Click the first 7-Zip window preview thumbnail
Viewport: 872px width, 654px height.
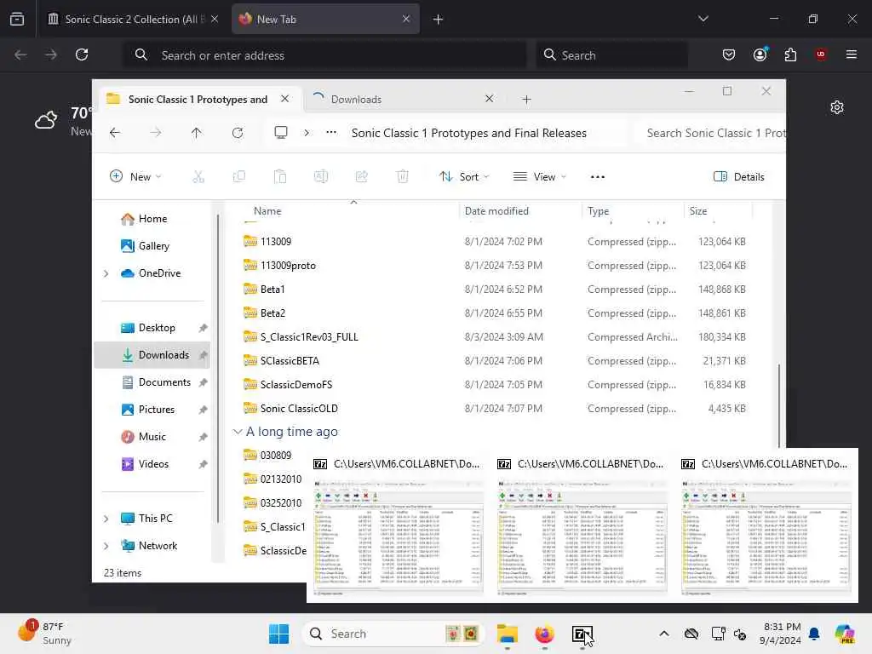click(399, 537)
